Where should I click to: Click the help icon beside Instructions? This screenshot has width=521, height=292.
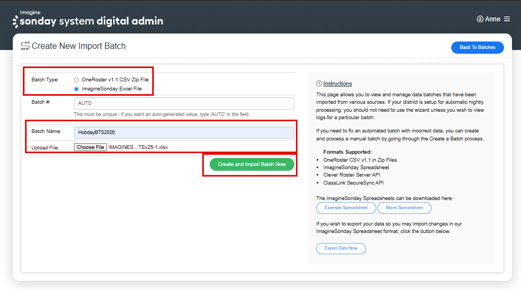[x=319, y=84]
